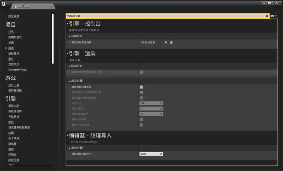
Task: Toggle 在纹理导入时启用虚拟纹理 checkbox
Action: (x=141, y=92)
